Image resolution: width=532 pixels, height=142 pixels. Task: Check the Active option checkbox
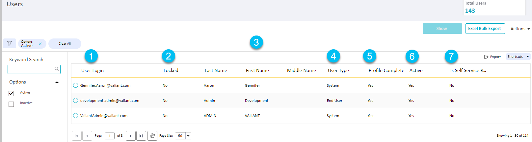pyautogui.click(x=11, y=94)
